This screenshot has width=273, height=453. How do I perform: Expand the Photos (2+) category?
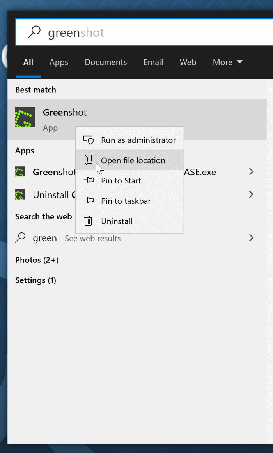(x=37, y=260)
